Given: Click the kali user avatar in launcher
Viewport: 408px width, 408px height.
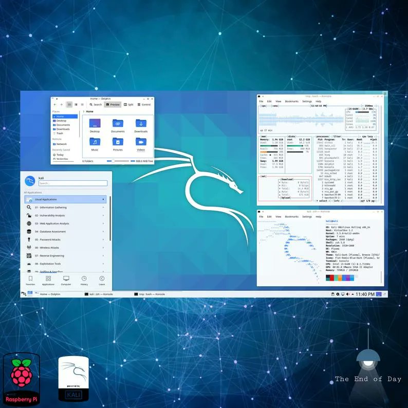Looking at the screenshot, I should pyautogui.click(x=30, y=181).
